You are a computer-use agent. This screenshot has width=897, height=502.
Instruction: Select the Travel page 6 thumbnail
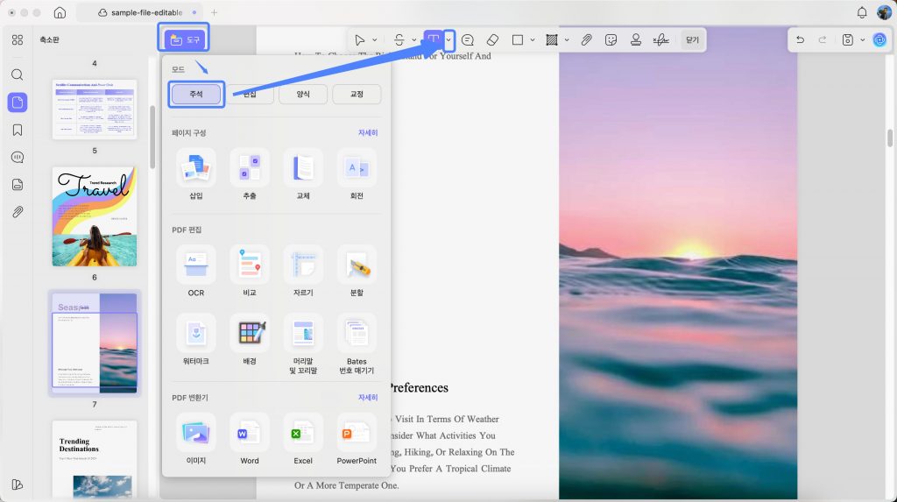[95, 216]
